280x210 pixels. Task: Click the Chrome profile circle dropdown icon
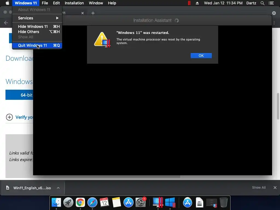coord(274,13)
